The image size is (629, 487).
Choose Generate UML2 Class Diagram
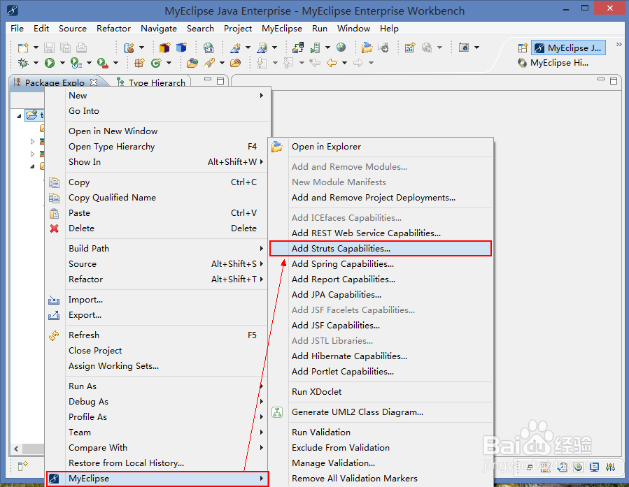click(381, 412)
